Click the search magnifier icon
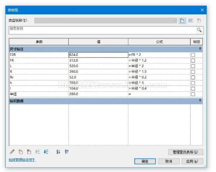The image size is (216, 172). [x=199, y=30]
